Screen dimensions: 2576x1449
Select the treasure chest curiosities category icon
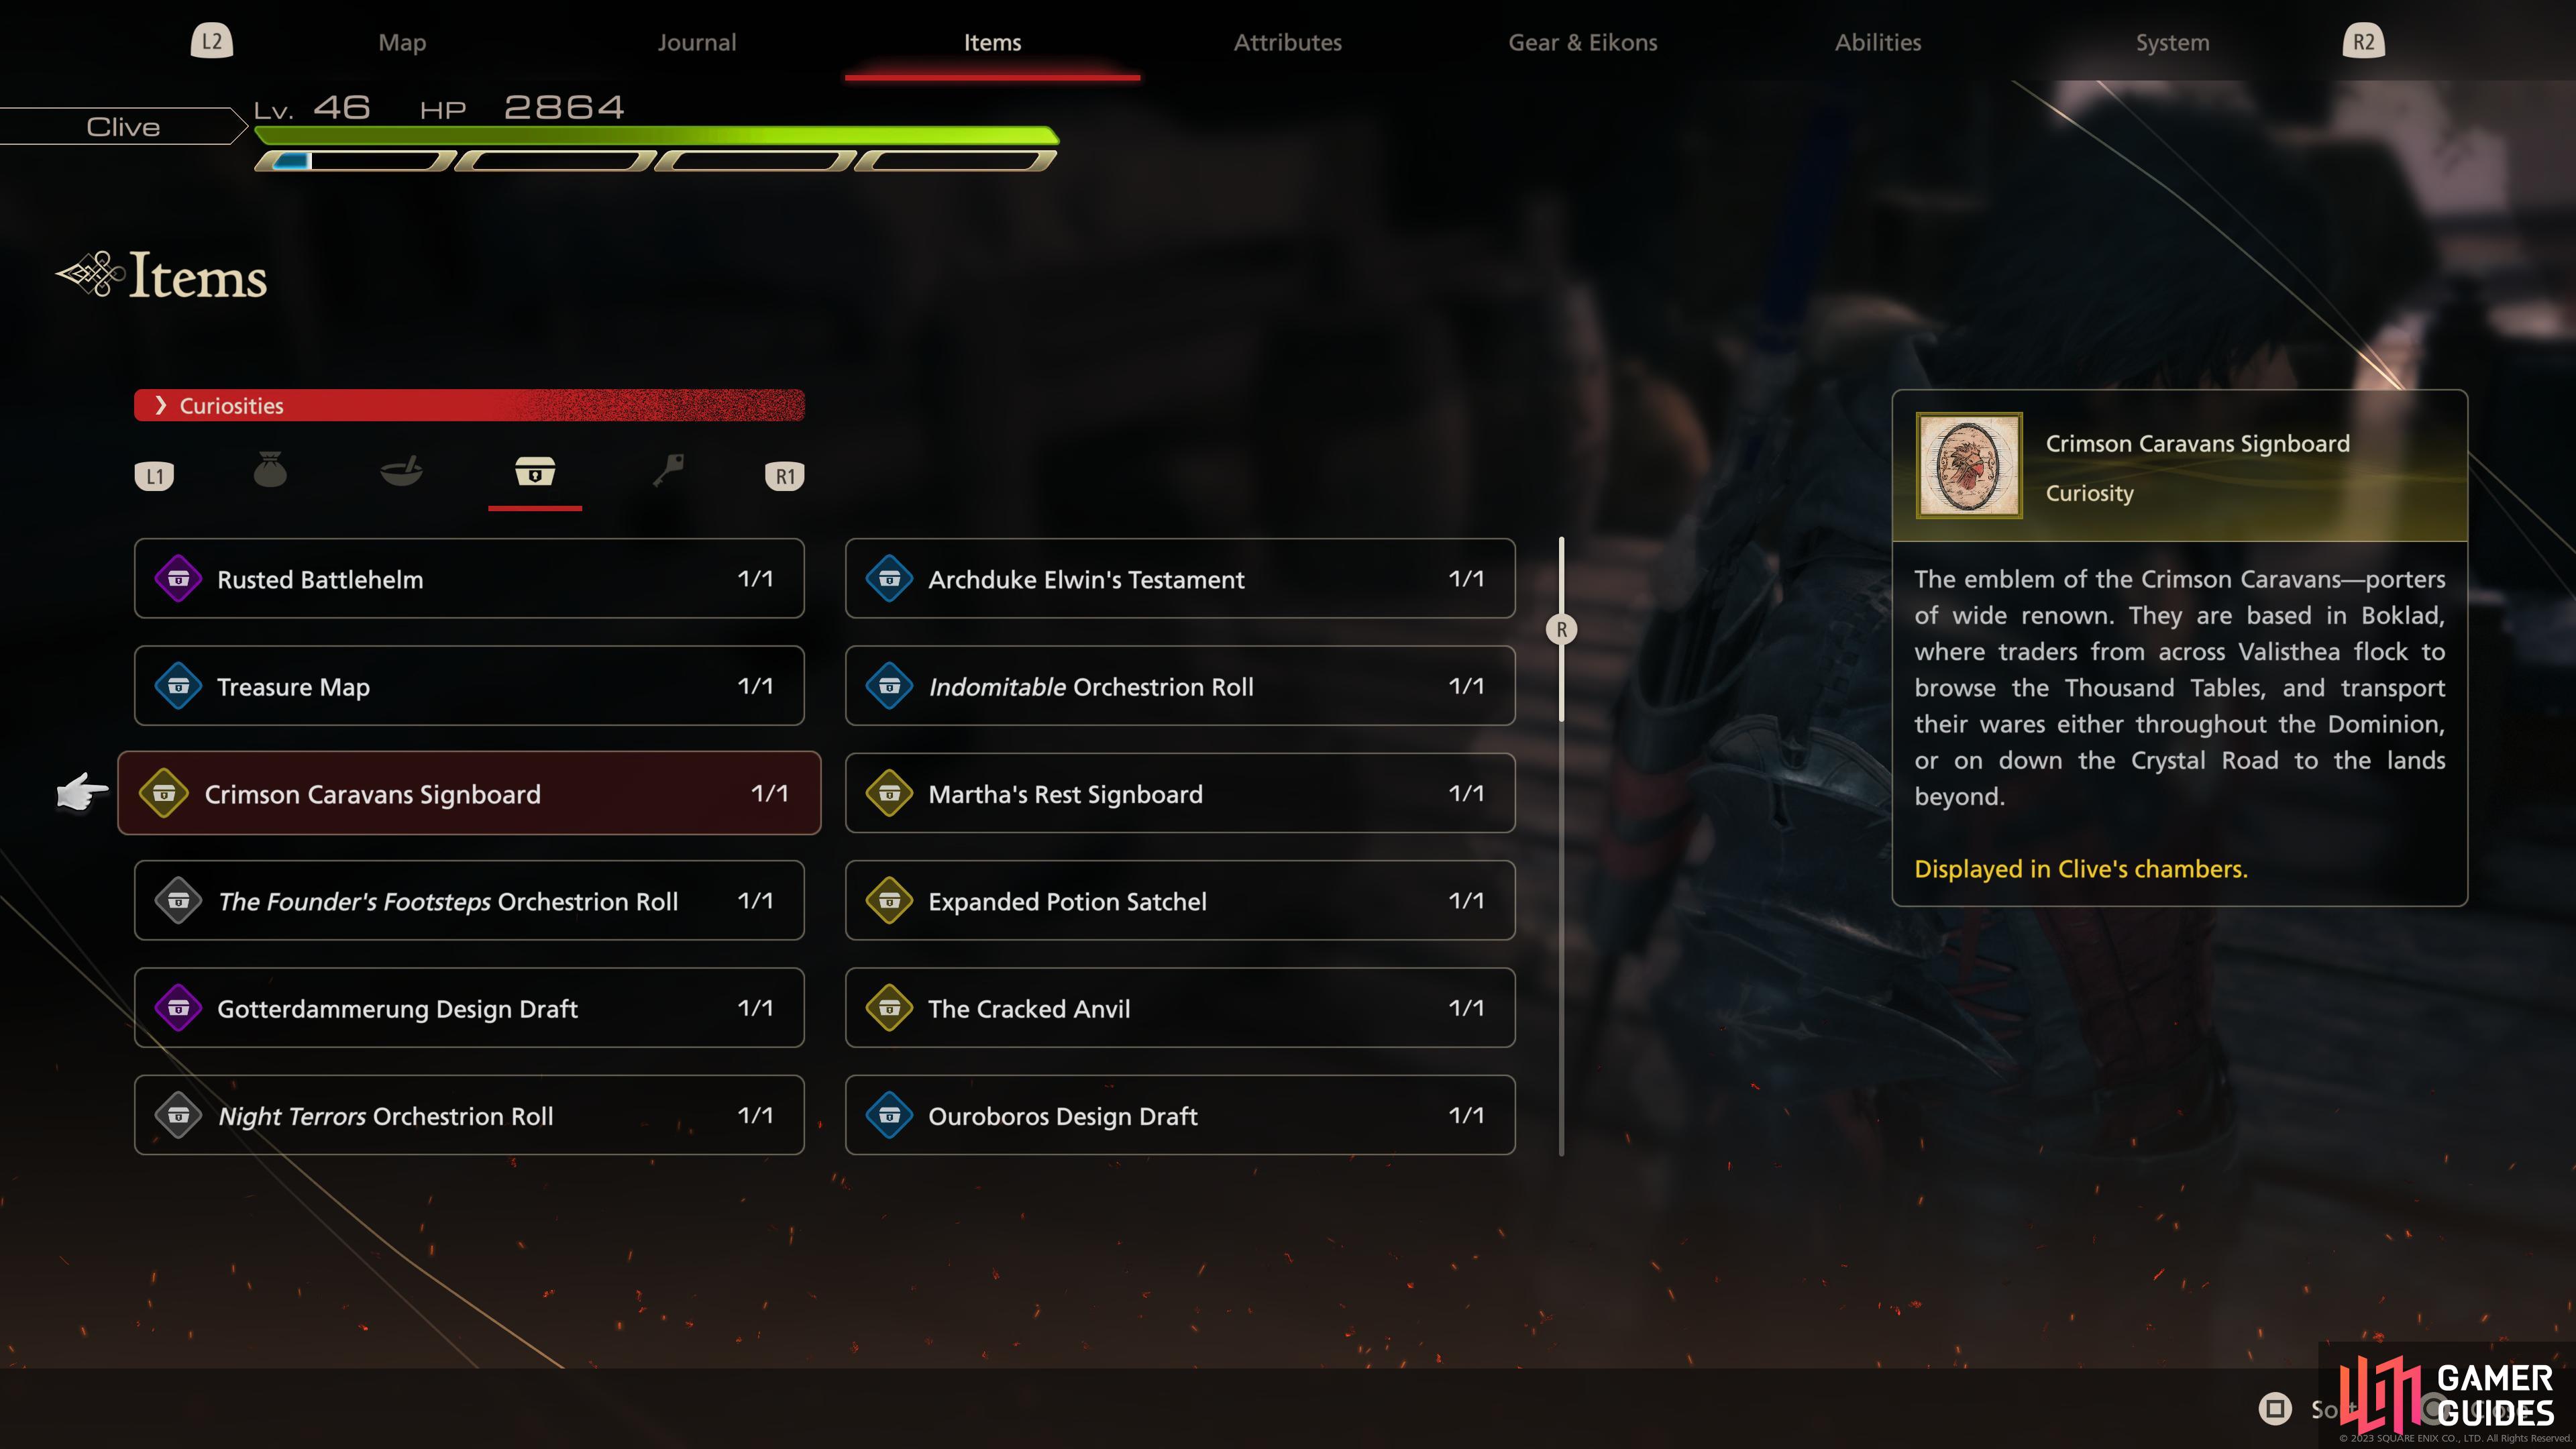click(535, 470)
